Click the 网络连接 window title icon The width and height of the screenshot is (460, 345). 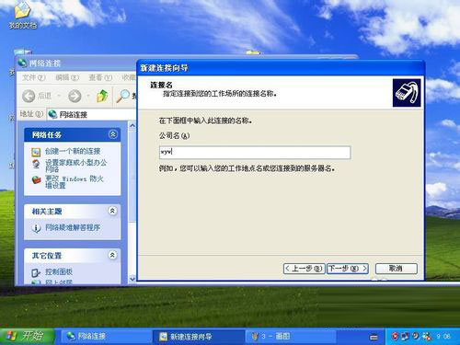point(22,63)
